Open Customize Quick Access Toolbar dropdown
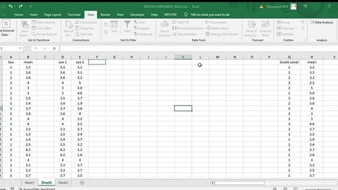The width and height of the screenshot is (338, 190). click(x=31, y=7)
